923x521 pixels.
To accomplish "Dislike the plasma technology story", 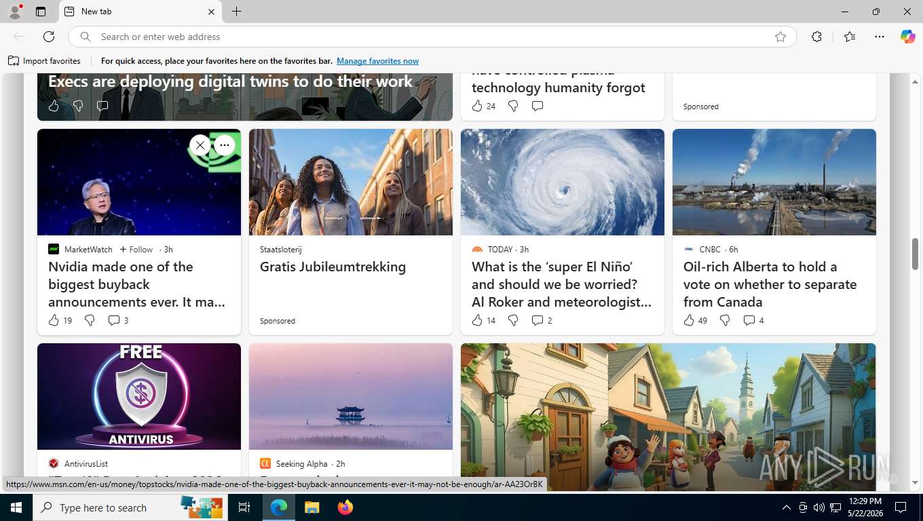I will (x=513, y=106).
